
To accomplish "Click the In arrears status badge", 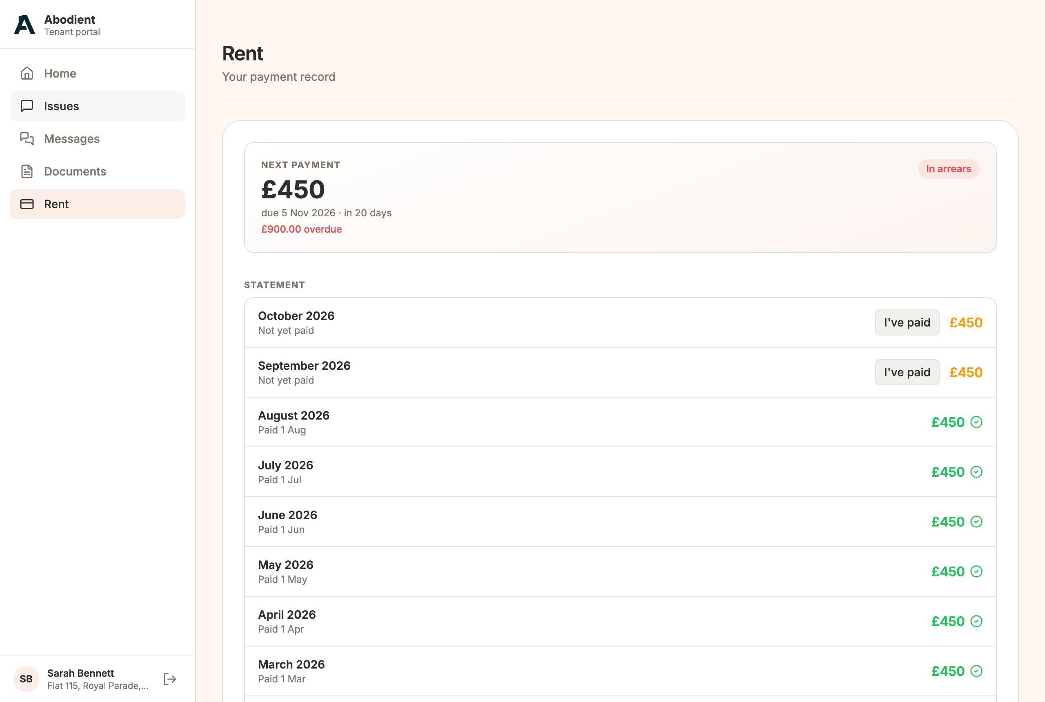I will (948, 169).
